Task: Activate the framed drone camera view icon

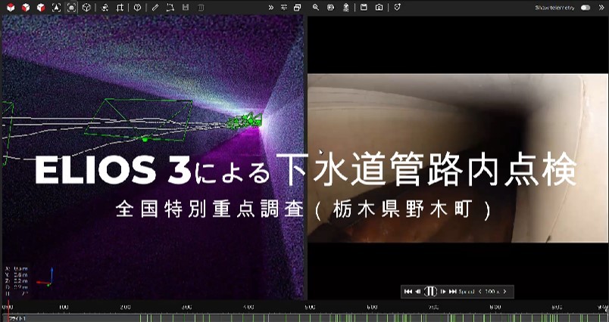Action: pyautogui.click(x=71, y=8)
